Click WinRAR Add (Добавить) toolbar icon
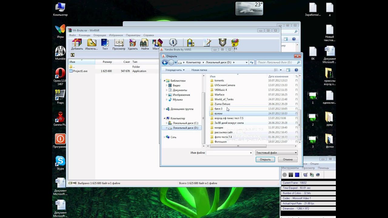 click(77, 45)
